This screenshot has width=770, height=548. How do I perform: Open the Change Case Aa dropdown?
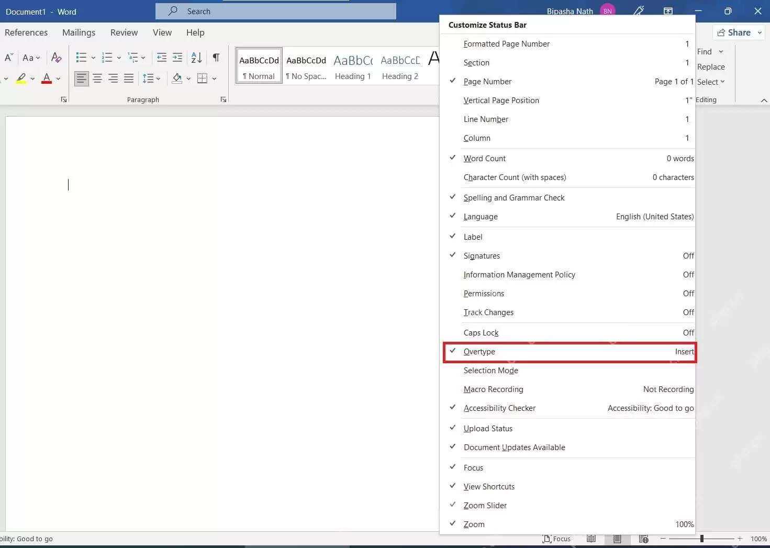coord(31,58)
